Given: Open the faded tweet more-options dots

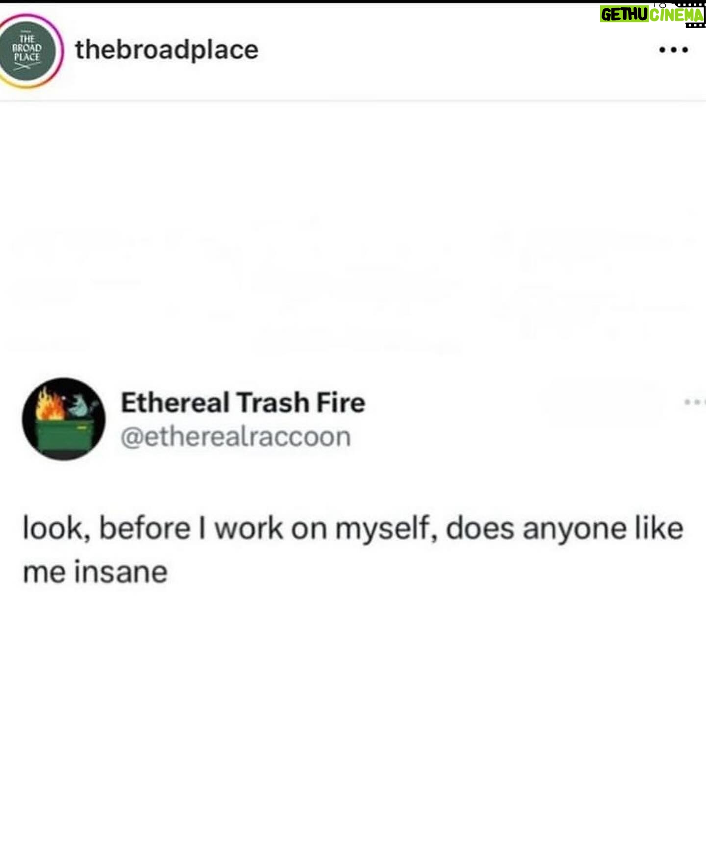Looking at the screenshot, I should tap(695, 402).
